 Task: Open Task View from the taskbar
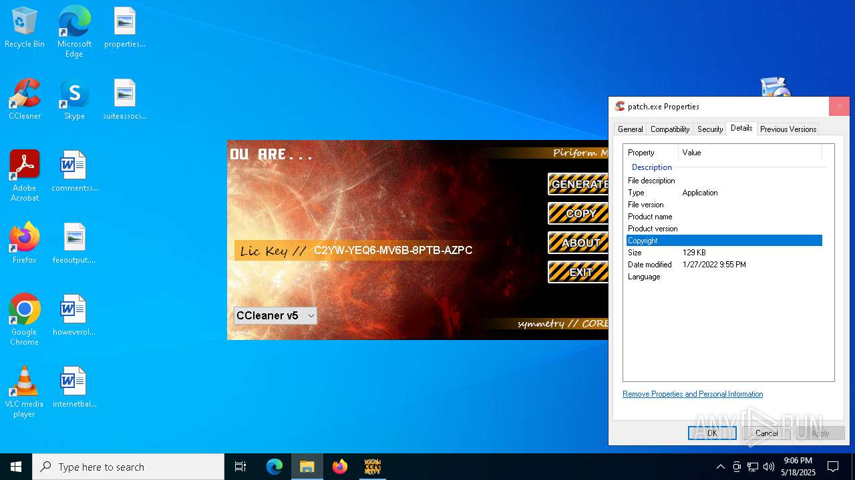pos(240,467)
